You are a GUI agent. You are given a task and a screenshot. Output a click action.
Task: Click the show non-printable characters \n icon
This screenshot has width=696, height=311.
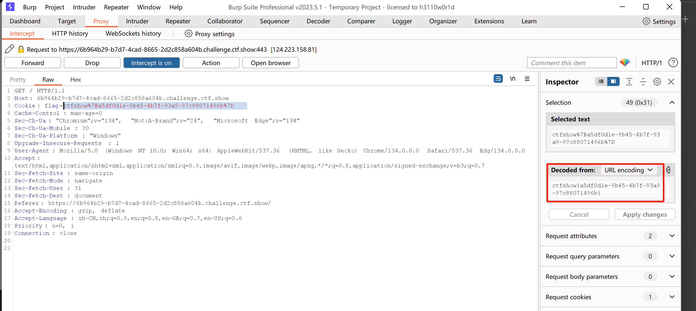click(x=512, y=79)
